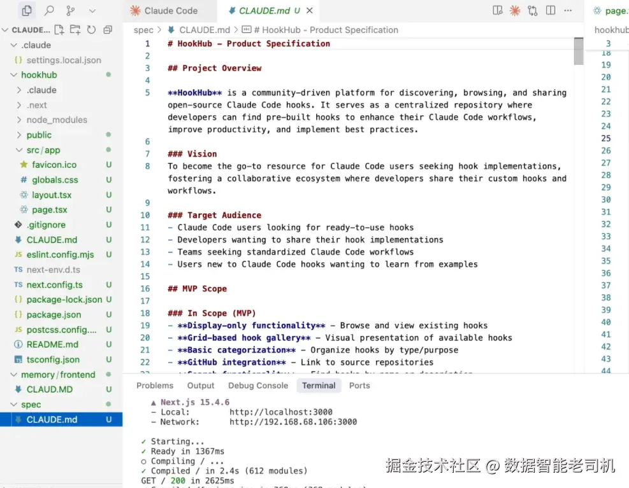The image size is (629, 488).
Task: Click the Network URL http://192.168.68.106:3000
Action: pyautogui.click(x=293, y=422)
